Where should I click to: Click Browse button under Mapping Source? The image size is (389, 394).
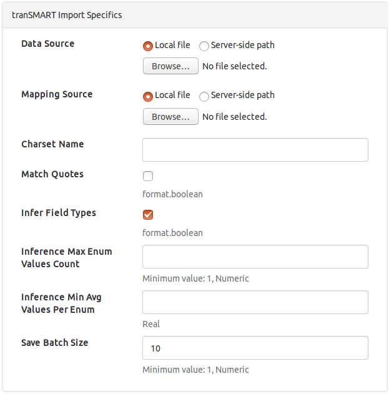point(170,117)
